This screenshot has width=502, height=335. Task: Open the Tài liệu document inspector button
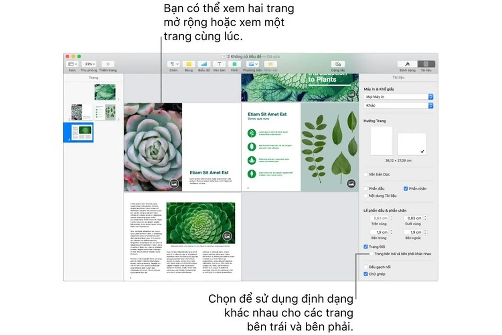(426, 64)
